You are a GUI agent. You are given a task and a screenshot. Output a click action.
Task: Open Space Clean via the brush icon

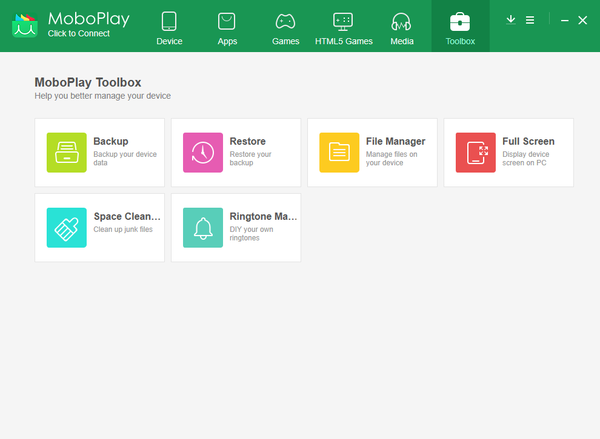(67, 228)
